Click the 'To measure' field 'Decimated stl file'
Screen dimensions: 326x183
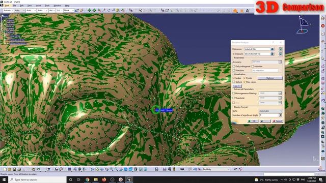pyautogui.click(x=257, y=54)
